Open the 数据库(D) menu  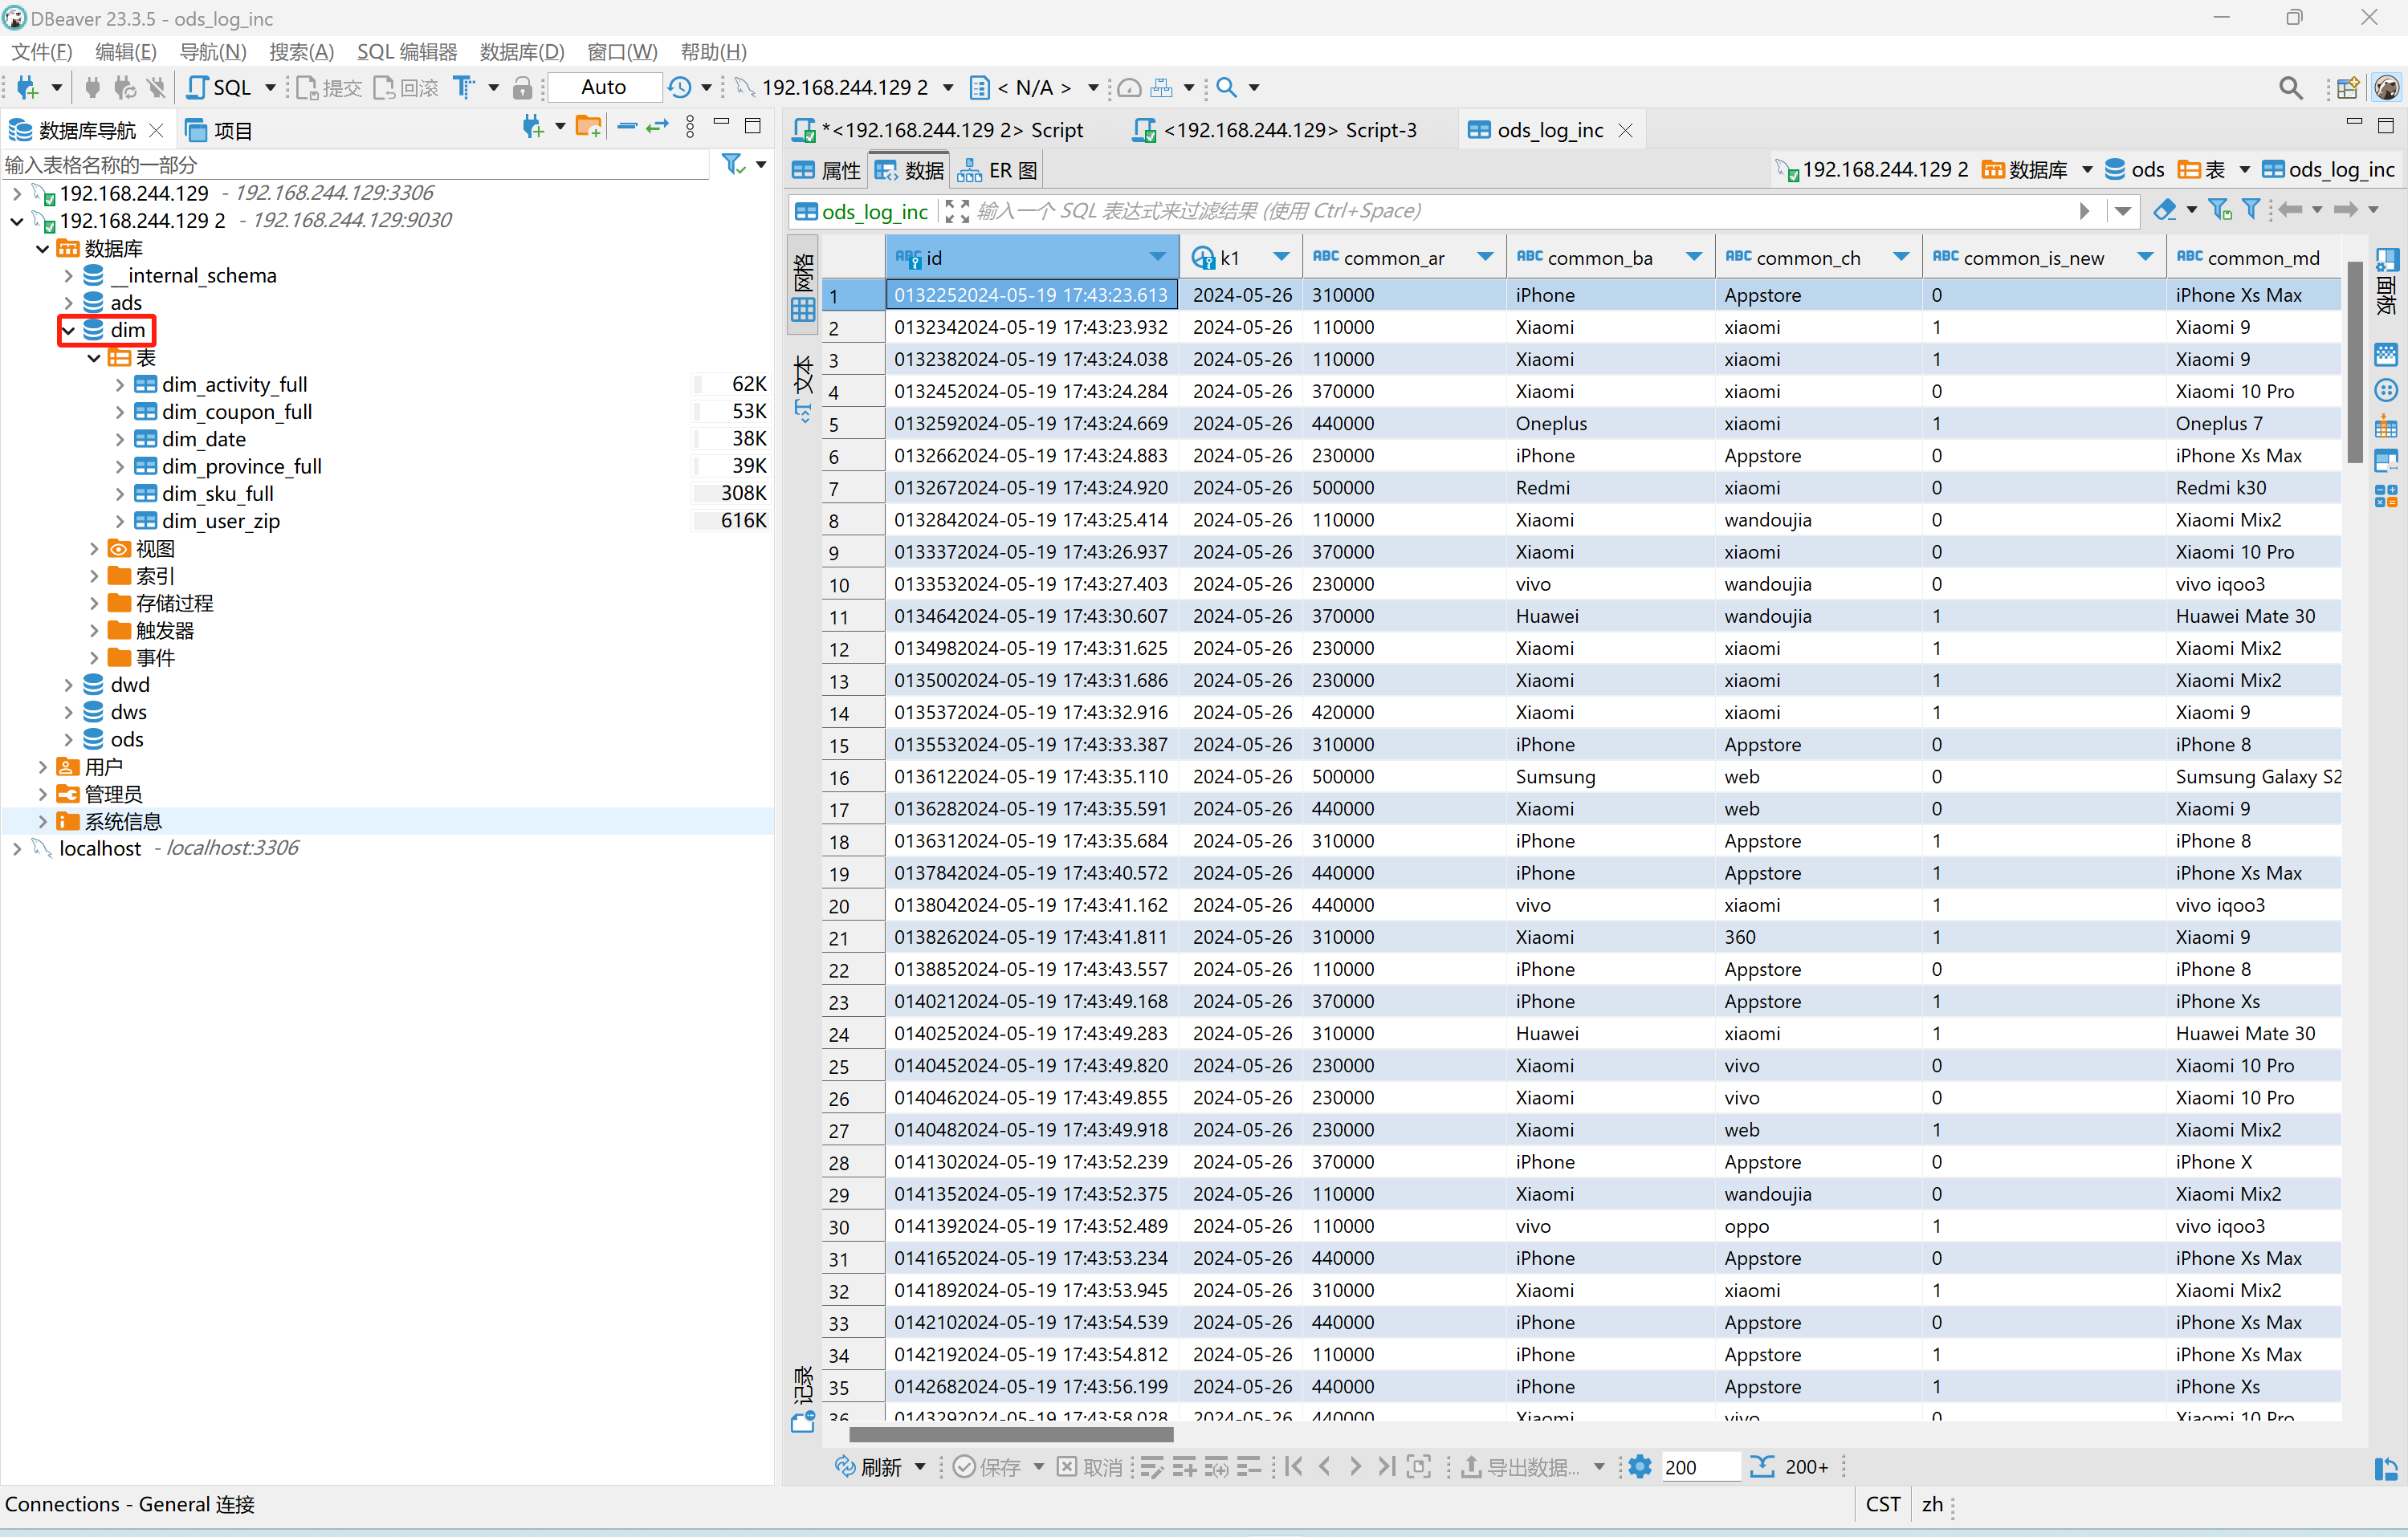[x=521, y=52]
